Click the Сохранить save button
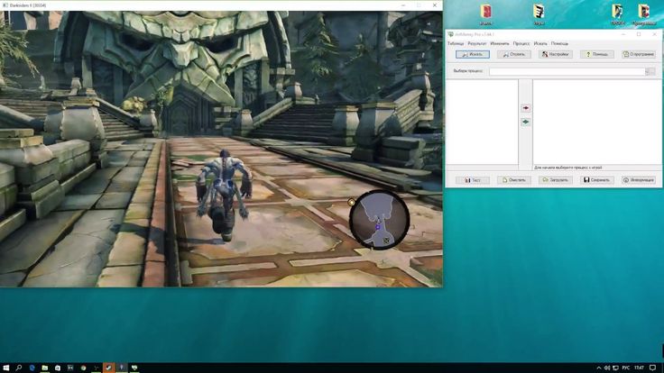Viewport: 664px width, 373px height. click(597, 179)
